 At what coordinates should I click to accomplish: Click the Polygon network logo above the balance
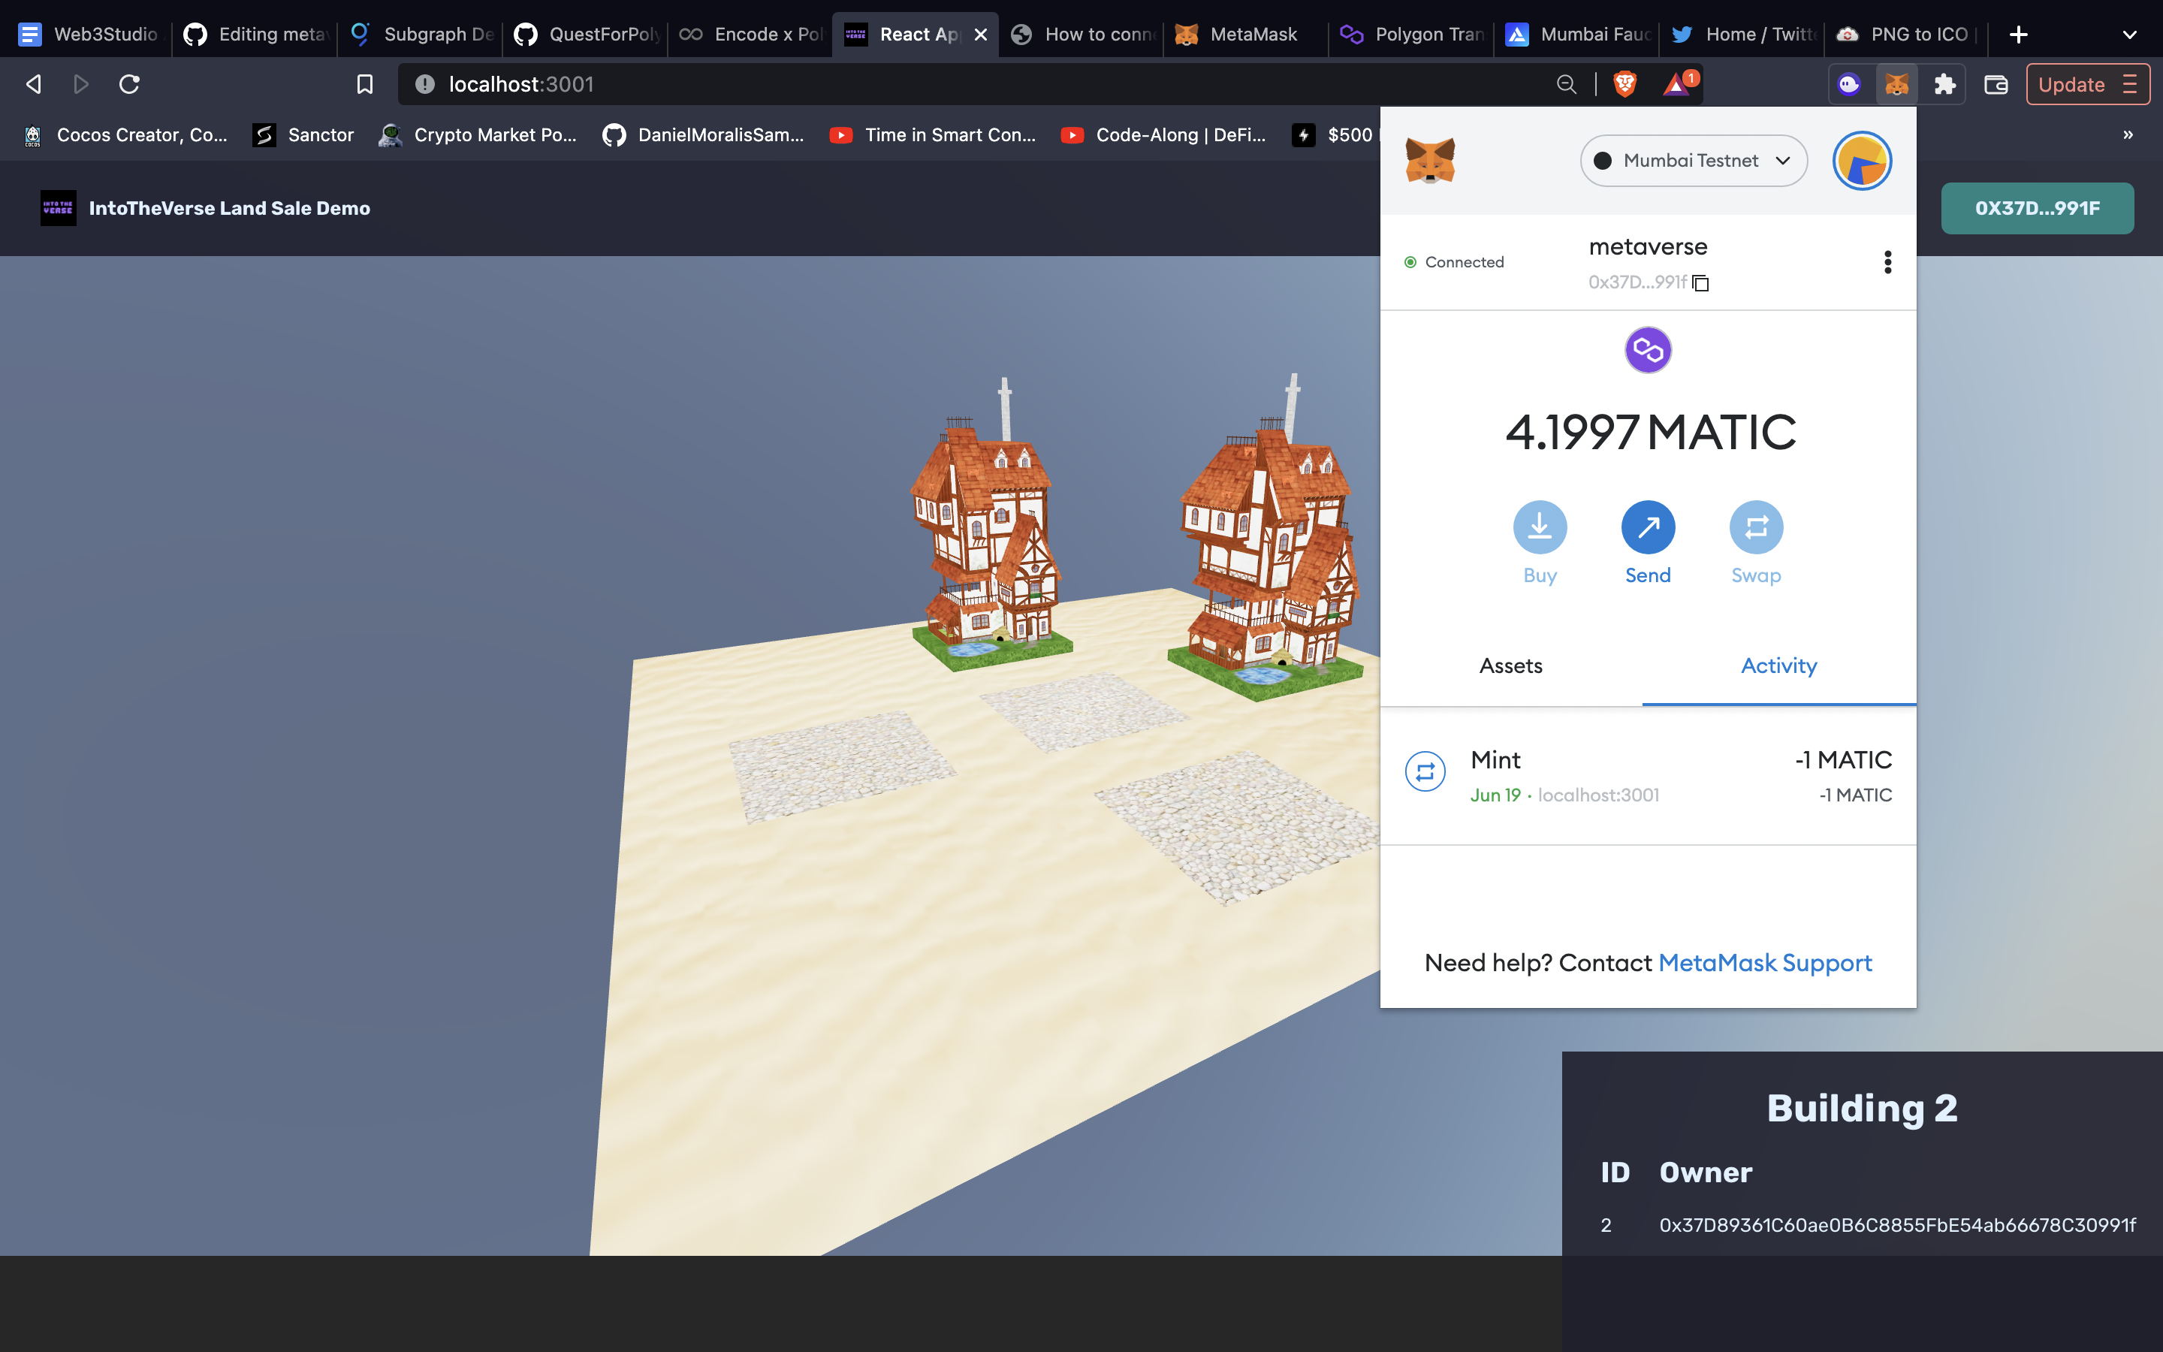tap(1647, 349)
